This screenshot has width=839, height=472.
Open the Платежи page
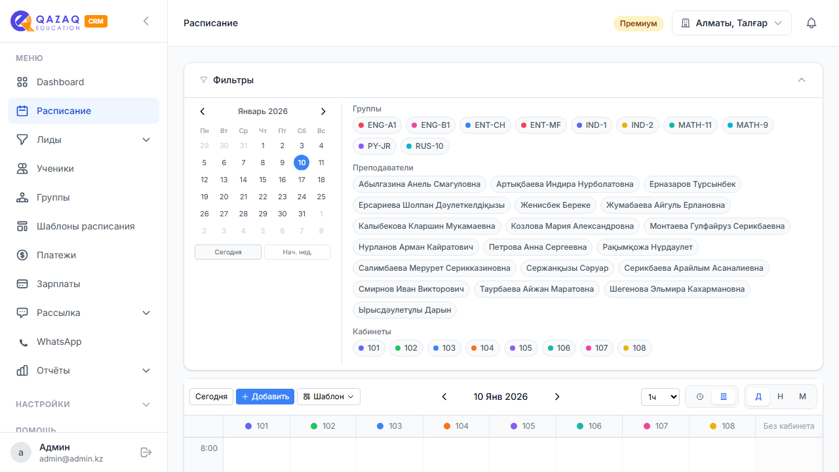(x=83, y=255)
